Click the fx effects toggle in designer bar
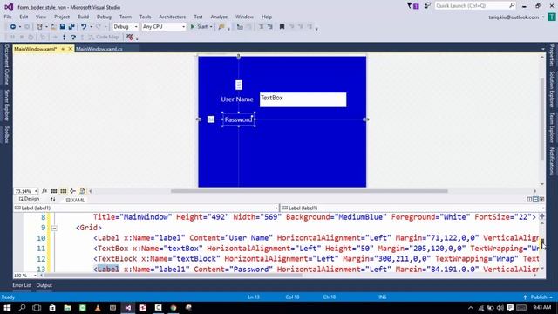Image resolution: width=558 pixels, height=314 pixels. tap(44, 191)
